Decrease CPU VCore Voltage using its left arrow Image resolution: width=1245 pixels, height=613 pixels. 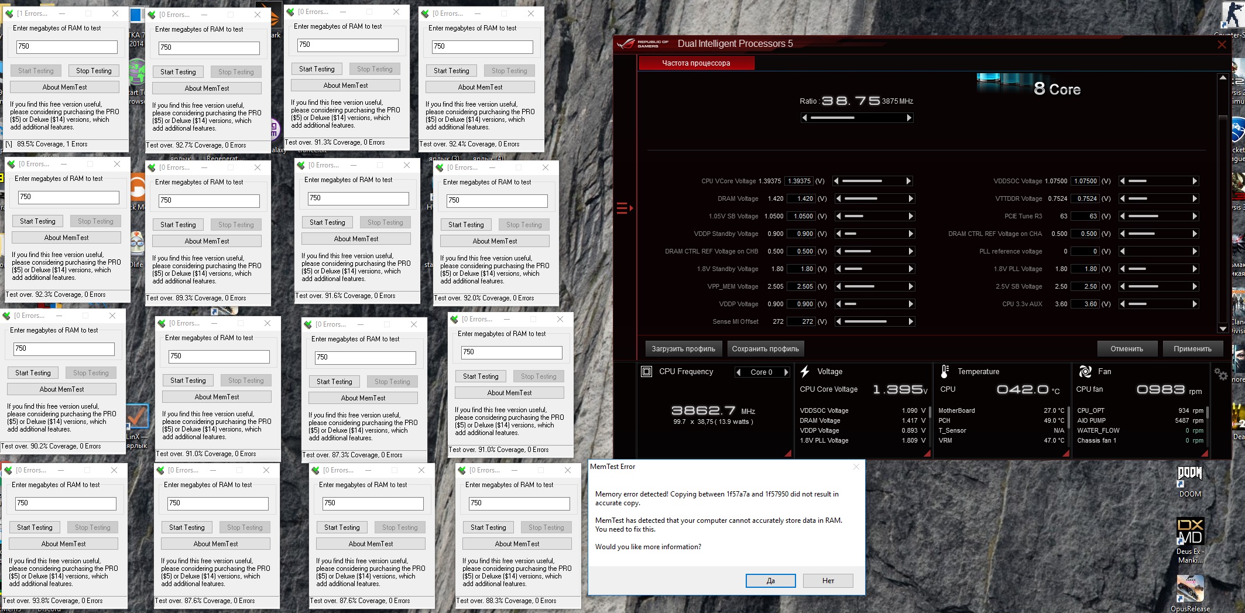tap(836, 181)
